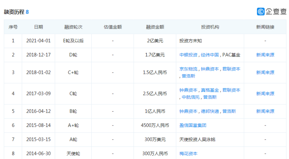
Task: Select the date 2018-12-17 cell
Action: [38, 55]
